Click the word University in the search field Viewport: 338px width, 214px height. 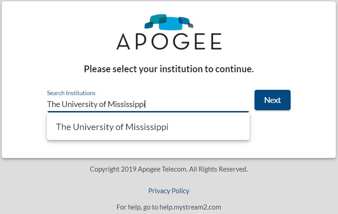80,104
